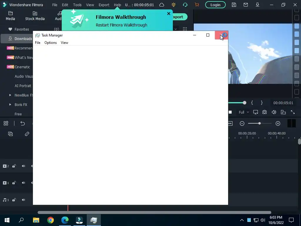This screenshot has height=226, width=301.
Task: Click the undo arrow in timeline toolbar
Action: click(x=23, y=123)
